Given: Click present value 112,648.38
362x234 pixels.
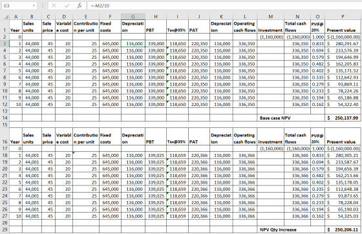Looking at the screenshot, I should click(x=343, y=189).
